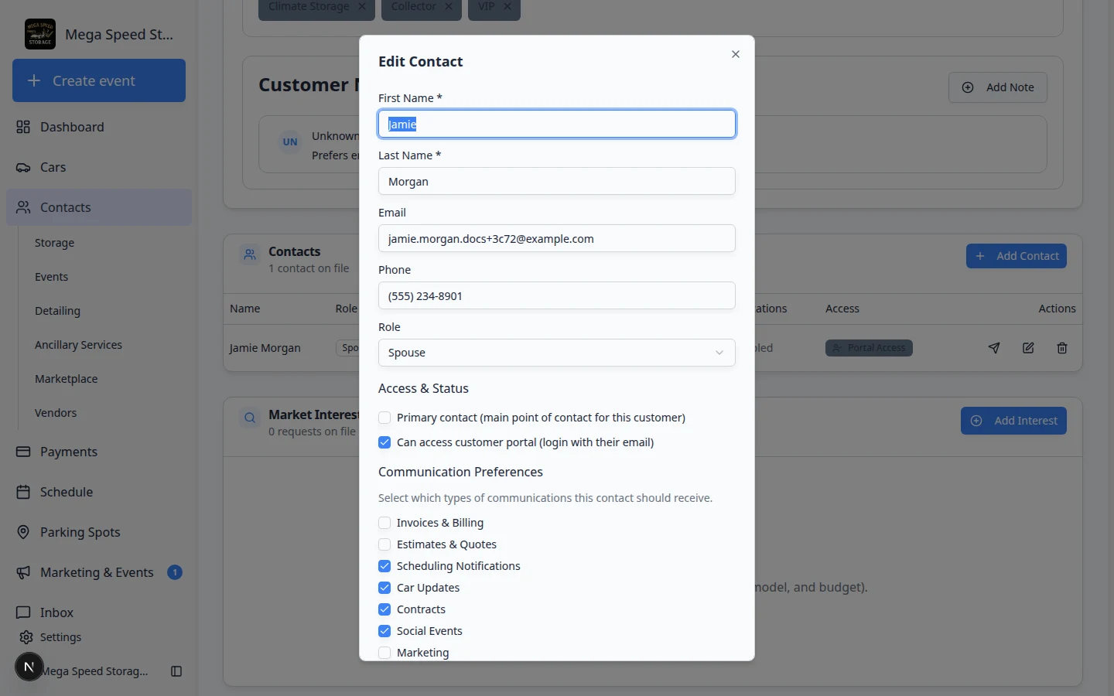
Task: Click the Add Note button
Action: click(x=998, y=87)
